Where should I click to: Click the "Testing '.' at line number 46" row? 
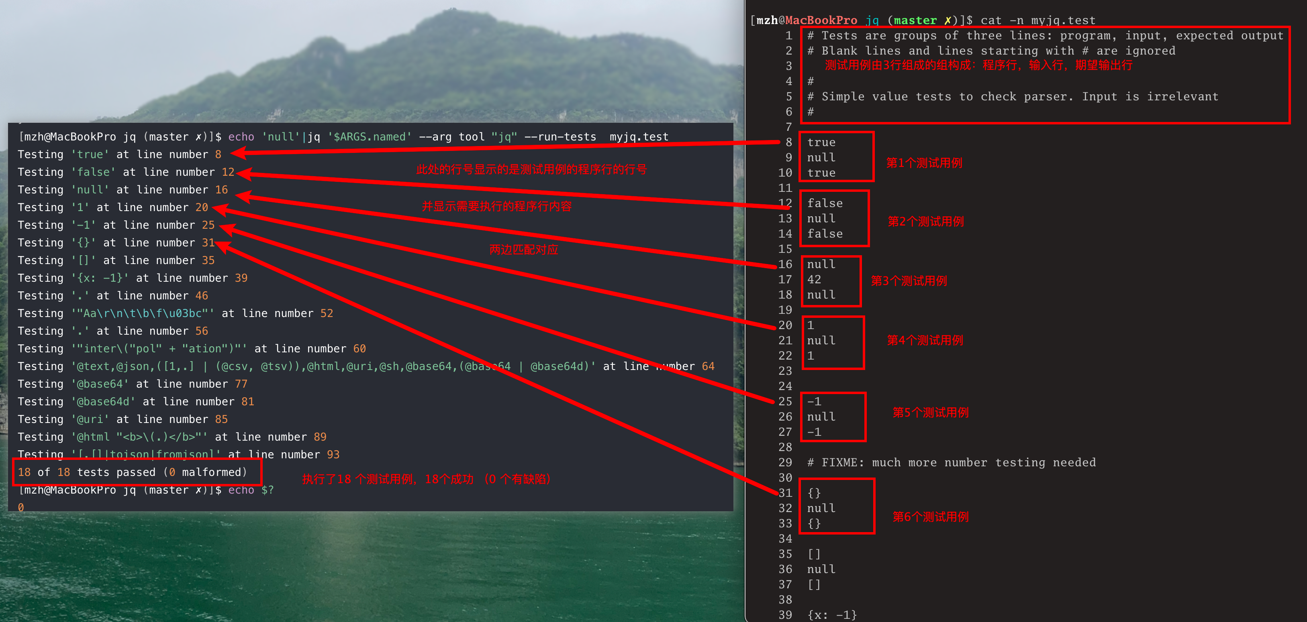point(112,295)
